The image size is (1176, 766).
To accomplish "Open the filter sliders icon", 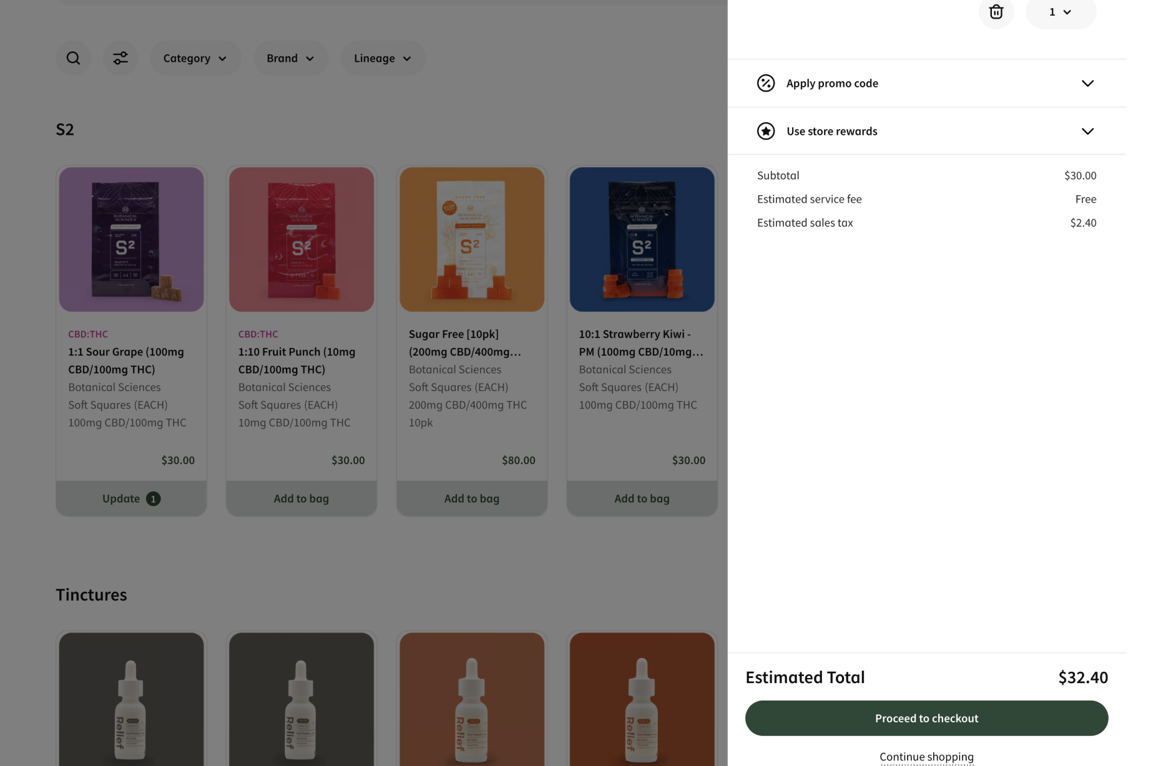I will click(x=120, y=58).
